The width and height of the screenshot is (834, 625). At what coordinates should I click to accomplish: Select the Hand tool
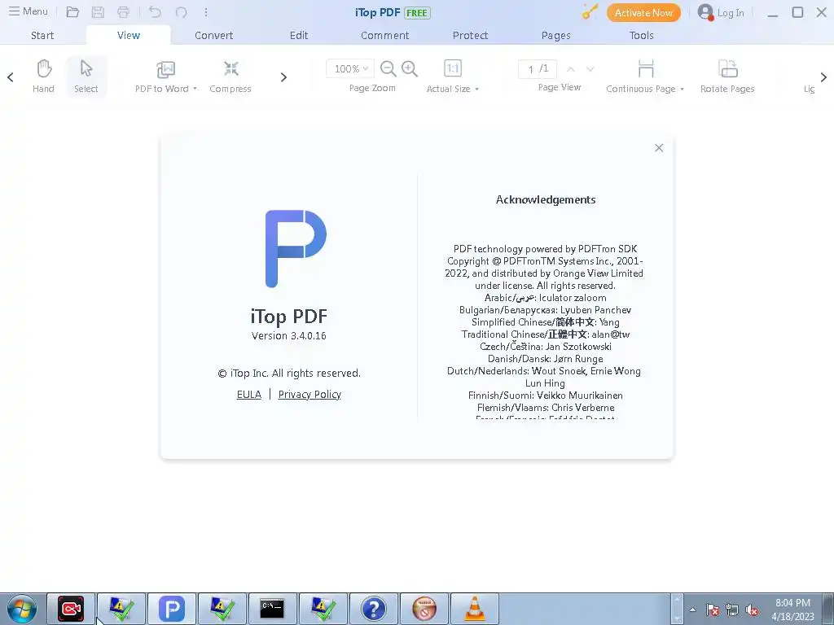coord(44,76)
